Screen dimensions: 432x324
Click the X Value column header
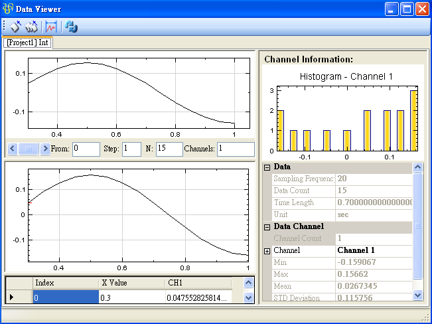point(131,283)
